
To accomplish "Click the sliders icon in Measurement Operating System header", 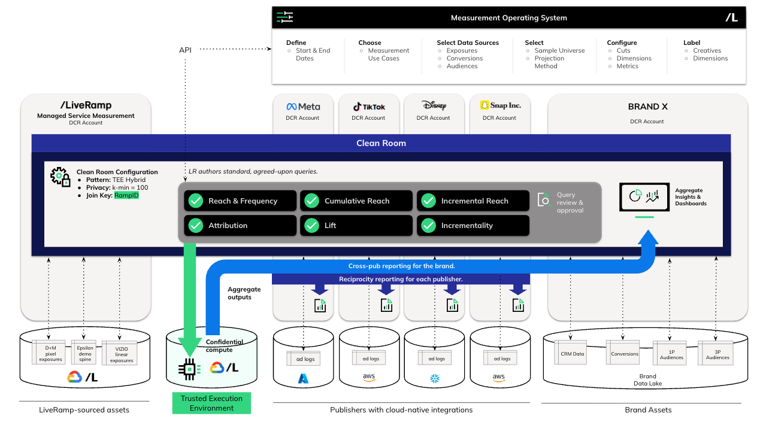I will click(x=285, y=17).
